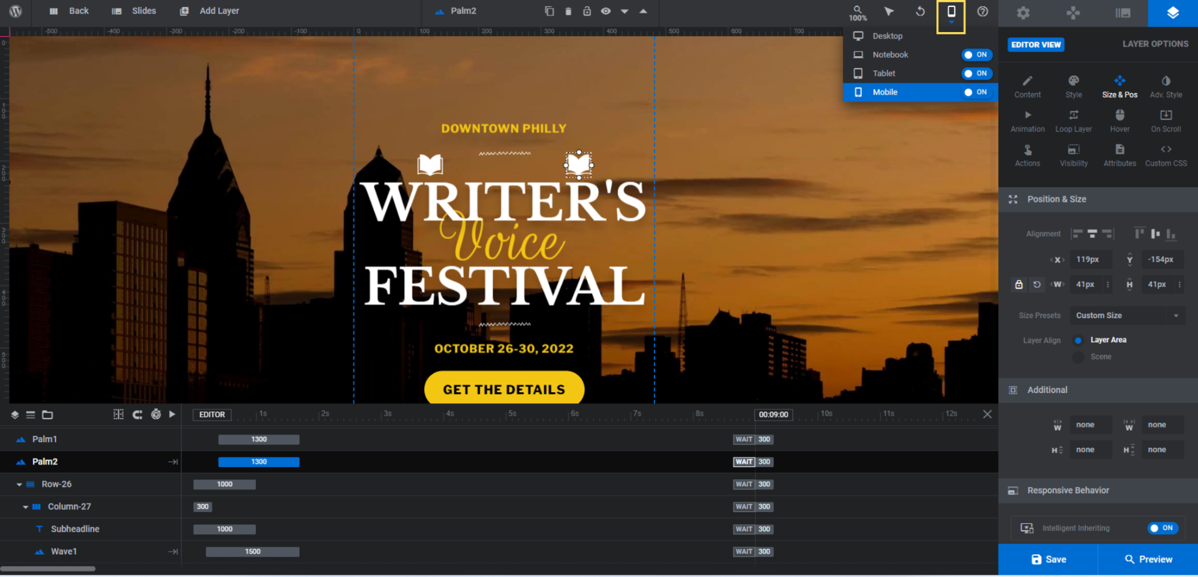The width and height of the screenshot is (1198, 577).
Task: Open the general settings gear tab
Action: tap(1023, 13)
